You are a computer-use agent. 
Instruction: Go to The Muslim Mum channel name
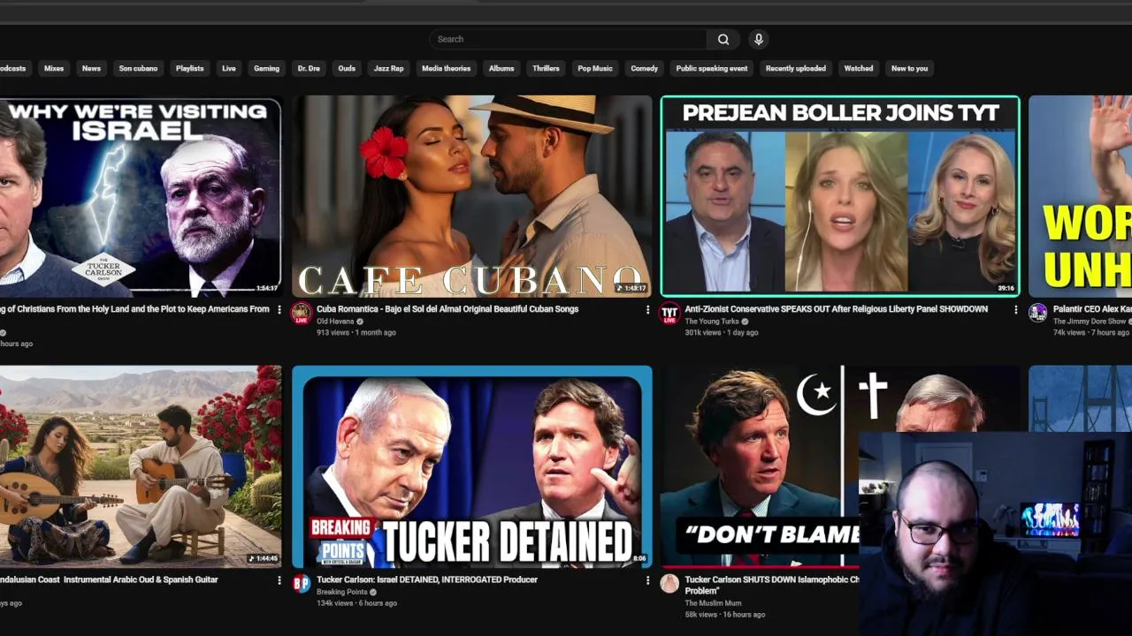click(712, 603)
